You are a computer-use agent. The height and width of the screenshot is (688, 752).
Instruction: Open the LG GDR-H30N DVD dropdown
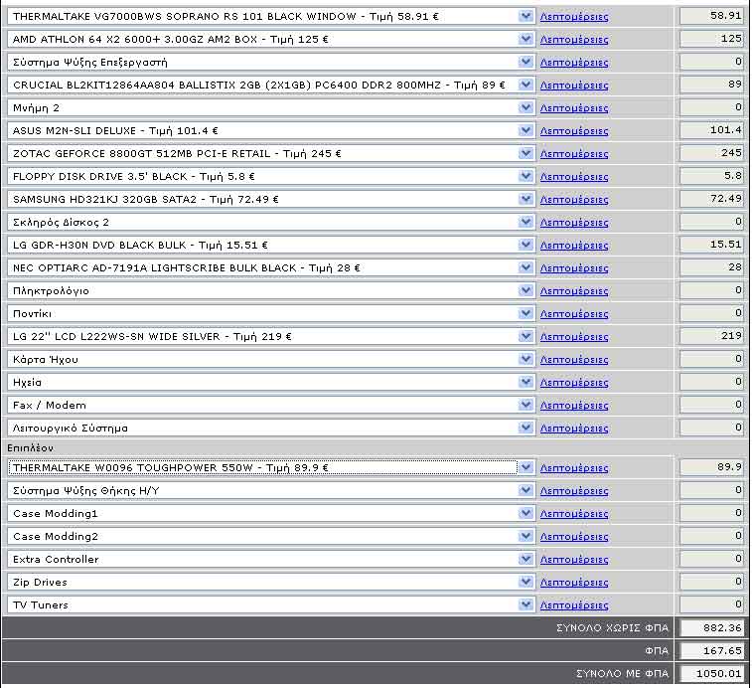(271, 245)
